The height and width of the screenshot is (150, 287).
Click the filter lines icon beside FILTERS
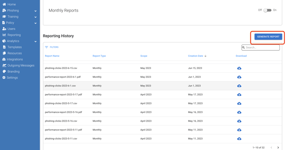click(46, 47)
